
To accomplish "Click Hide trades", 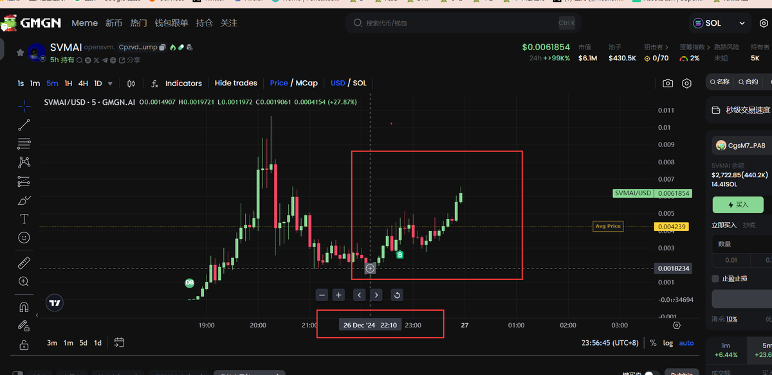I will (x=235, y=83).
